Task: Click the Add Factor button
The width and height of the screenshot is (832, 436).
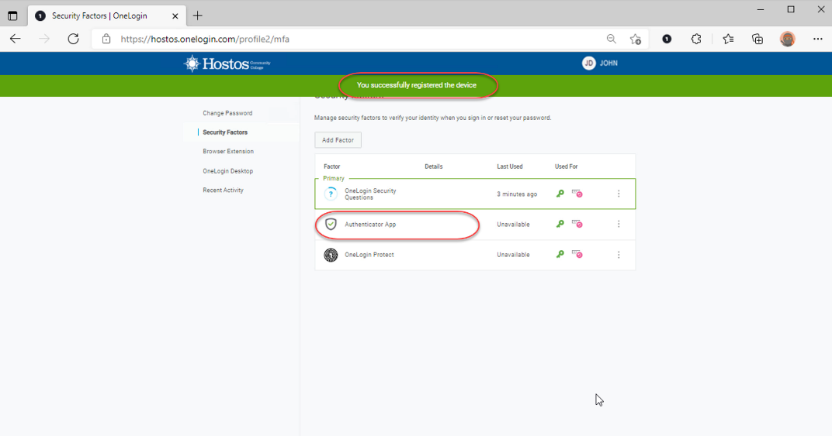Action: pos(338,140)
